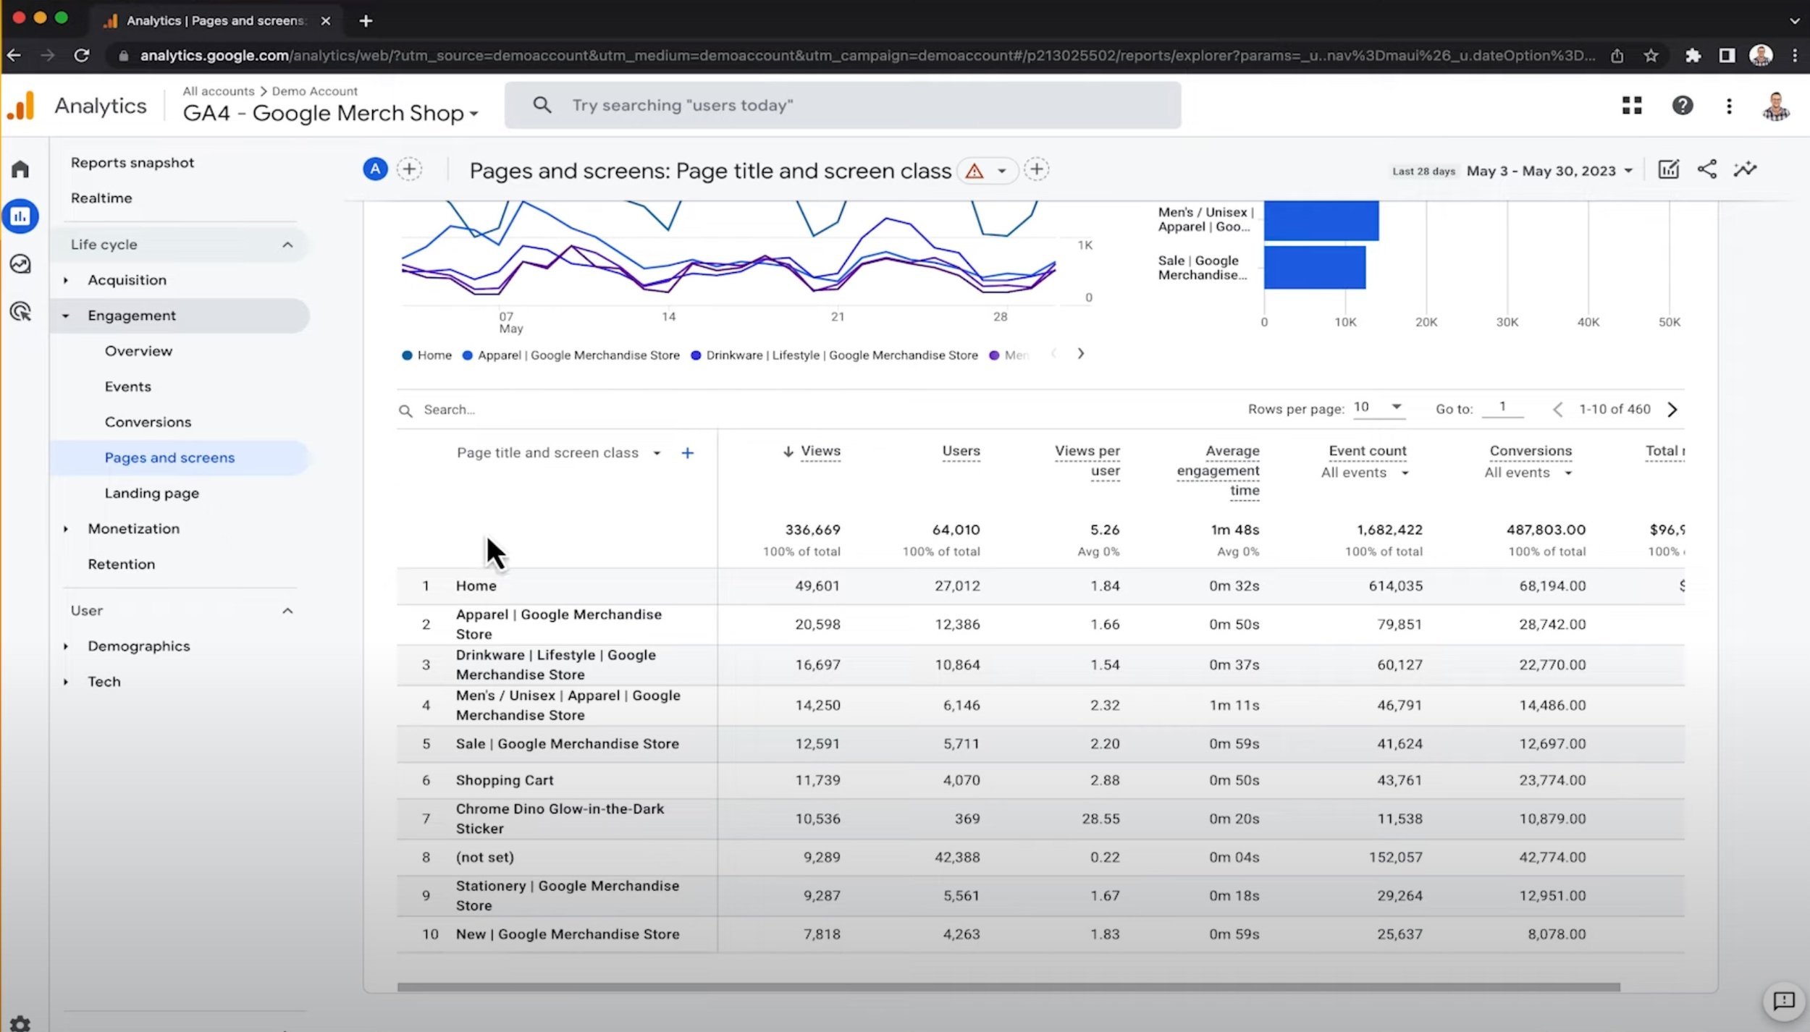Expand the Demographics group
Image resolution: width=1810 pixels, height=1032 pixels.
coord(66,646)
